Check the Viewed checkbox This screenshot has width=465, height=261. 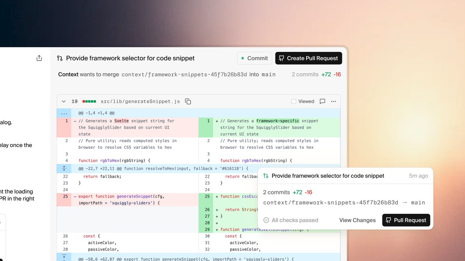click(x=294, y=101)
